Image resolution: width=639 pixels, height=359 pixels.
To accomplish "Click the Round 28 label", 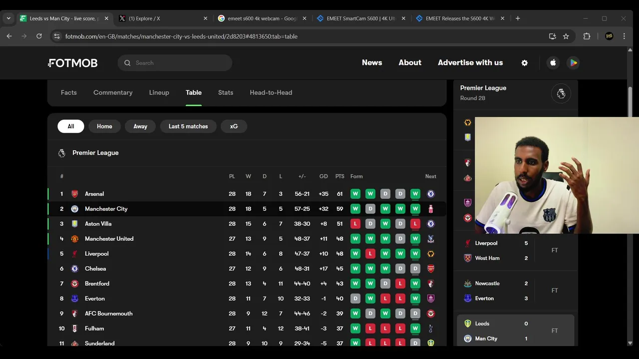I will (x=473, y=98).
